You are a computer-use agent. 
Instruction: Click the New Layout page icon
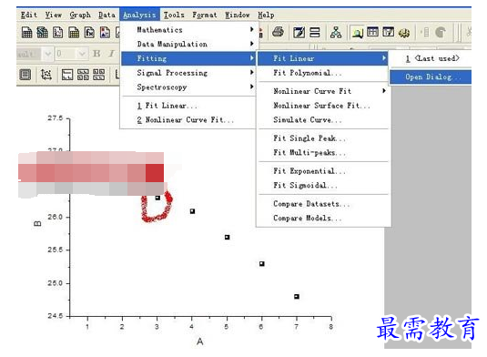pos(105,32)
